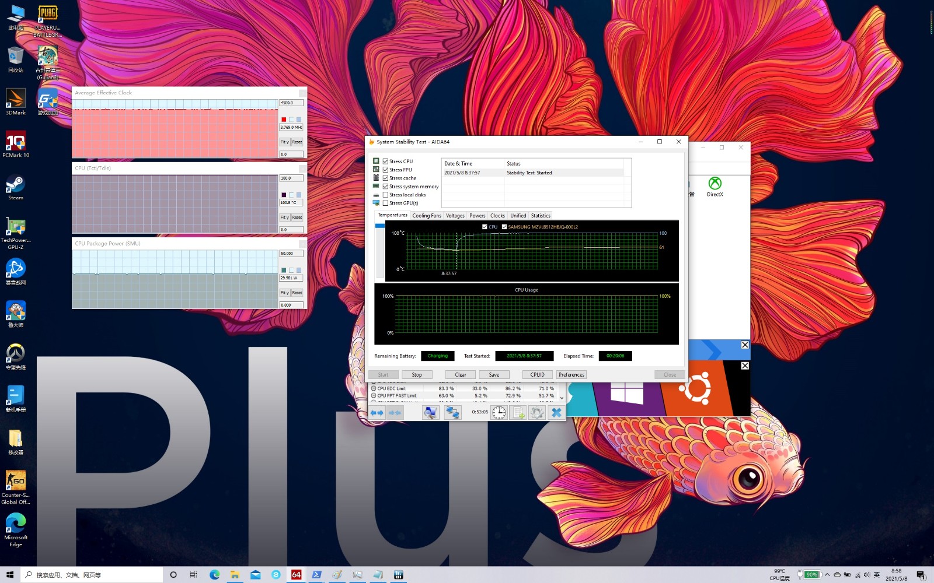Image resolution: width=934 pixels, height=583 pixels.
Task: Click Fit y on Average Effective Clock graph
Action: click(284, 142)
